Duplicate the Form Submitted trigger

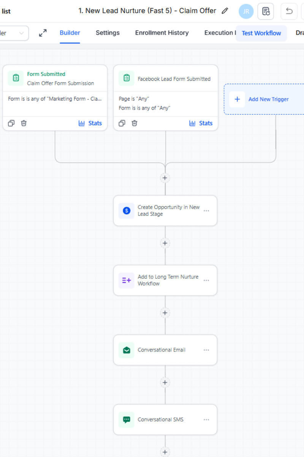point(11,123)
